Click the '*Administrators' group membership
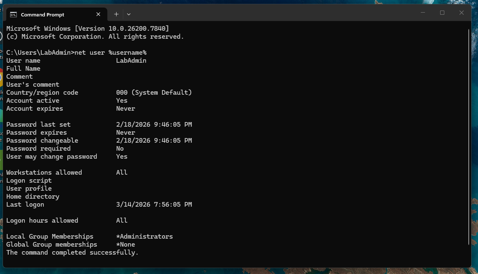 (x=144, y=237)
